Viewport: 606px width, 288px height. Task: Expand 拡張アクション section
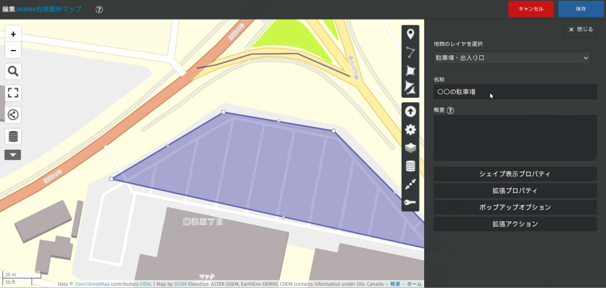514,224
